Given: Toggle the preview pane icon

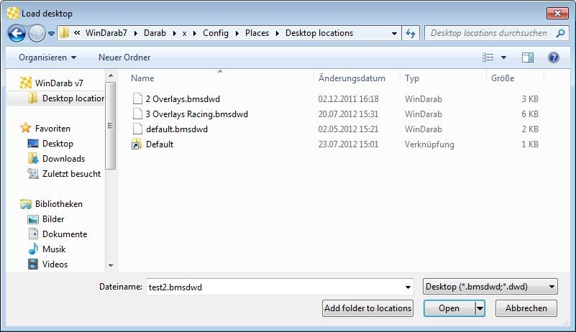Looking at the screenshot, I should [x=528, y=57].
